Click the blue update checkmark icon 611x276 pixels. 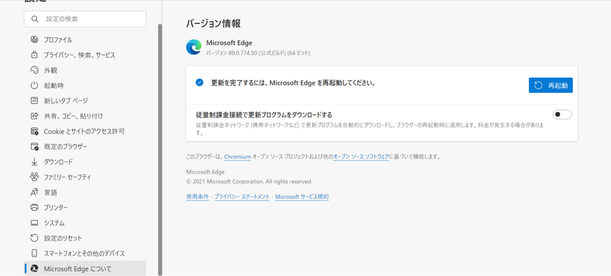(200, 82)
